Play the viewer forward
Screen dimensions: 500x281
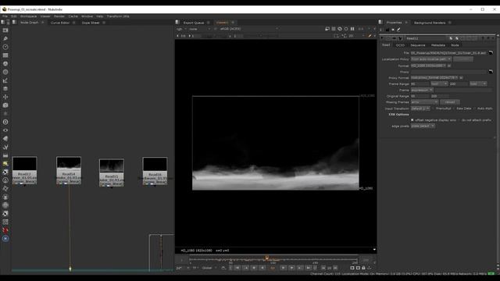click(283, 268)
